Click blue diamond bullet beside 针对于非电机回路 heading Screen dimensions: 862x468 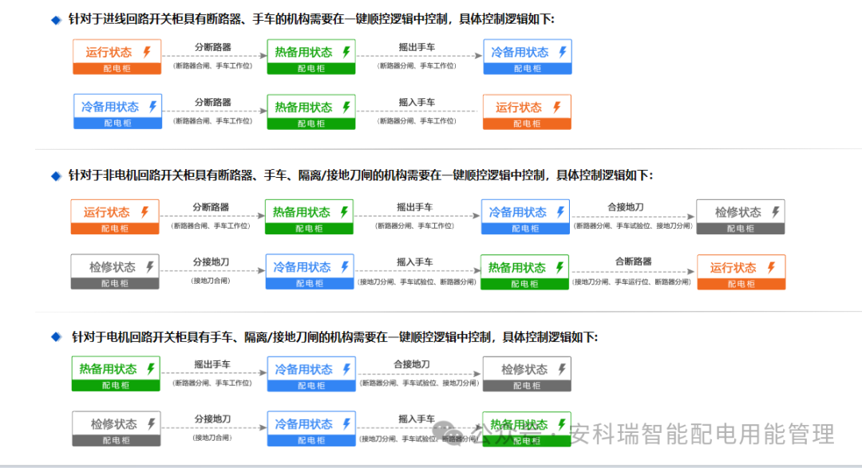tap(56, 176)
